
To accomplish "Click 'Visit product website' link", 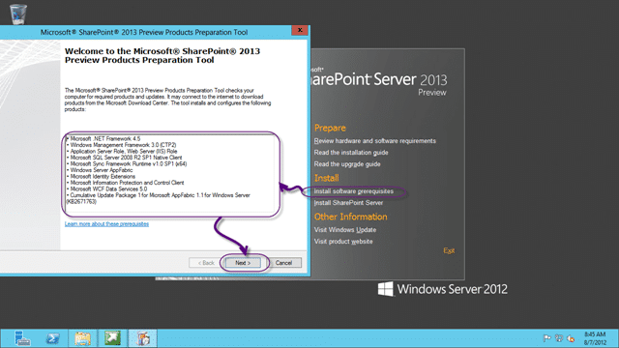I will 343,242.
